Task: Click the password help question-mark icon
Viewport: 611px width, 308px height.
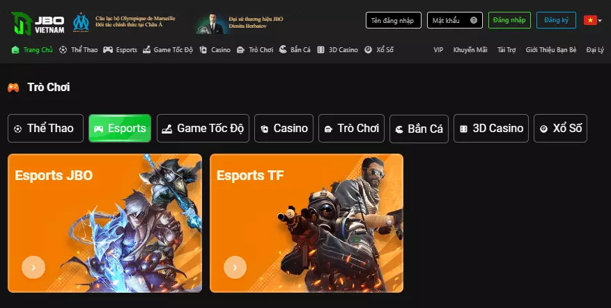Action: 474,20
